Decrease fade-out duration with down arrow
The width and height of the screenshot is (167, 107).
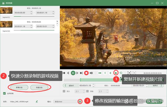pyautogui.click(x=107, y=92)
